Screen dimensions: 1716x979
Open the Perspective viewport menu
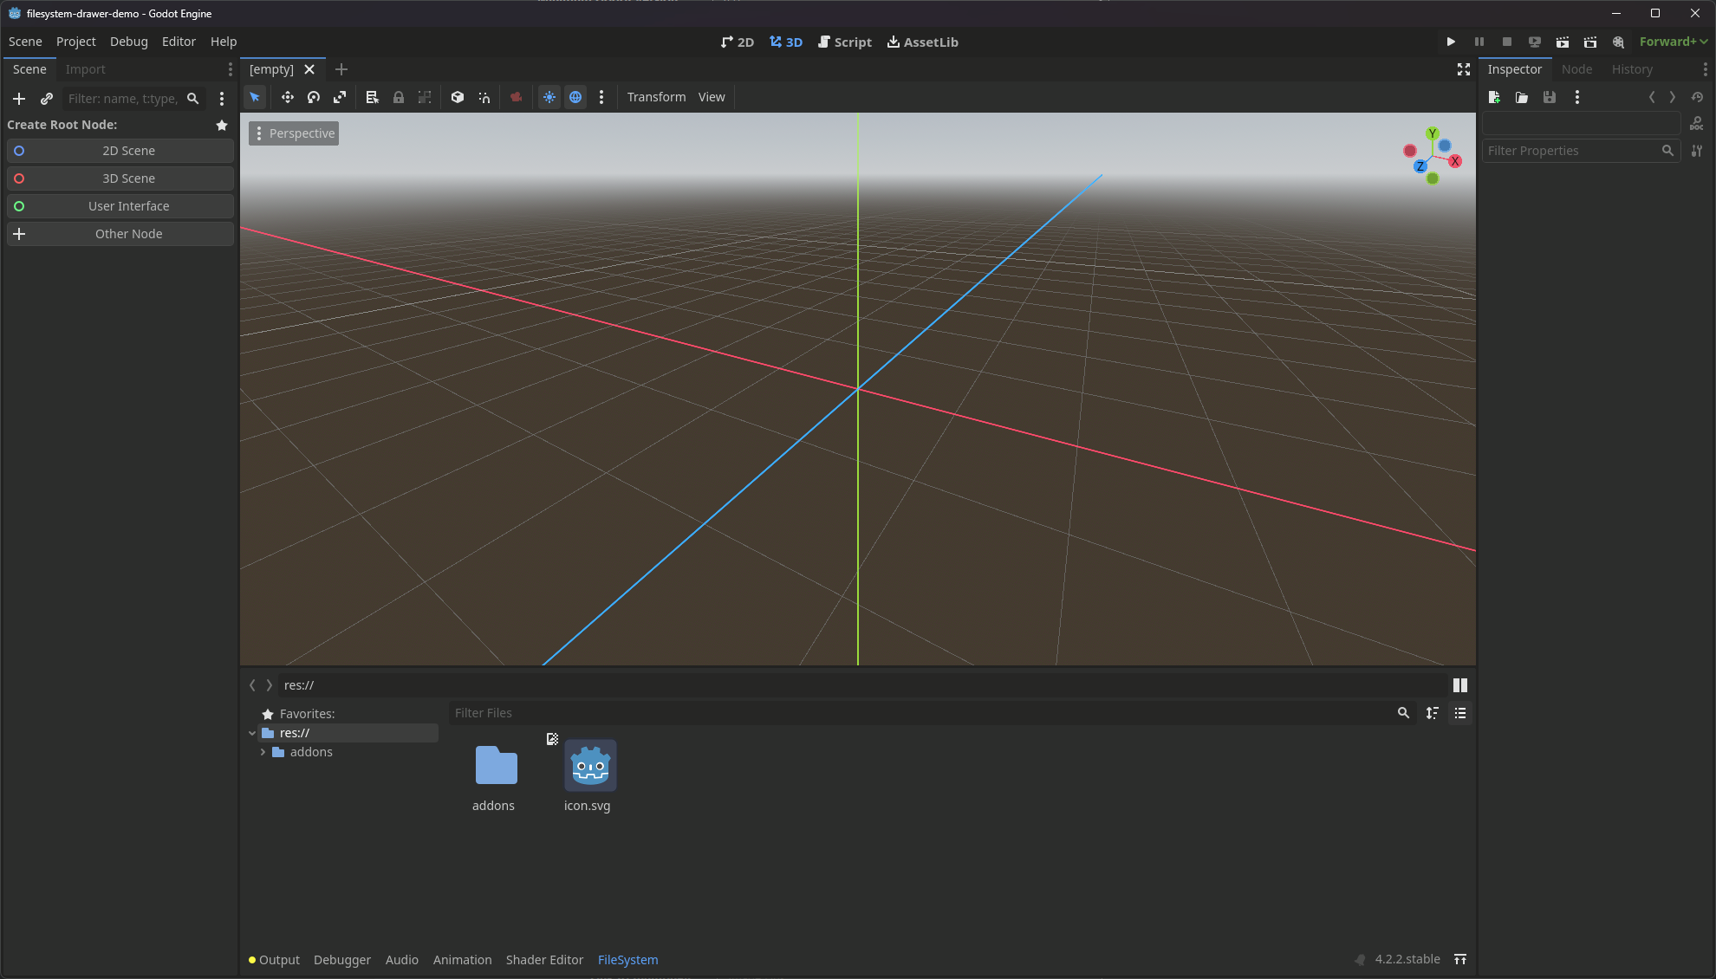[294, 133]
